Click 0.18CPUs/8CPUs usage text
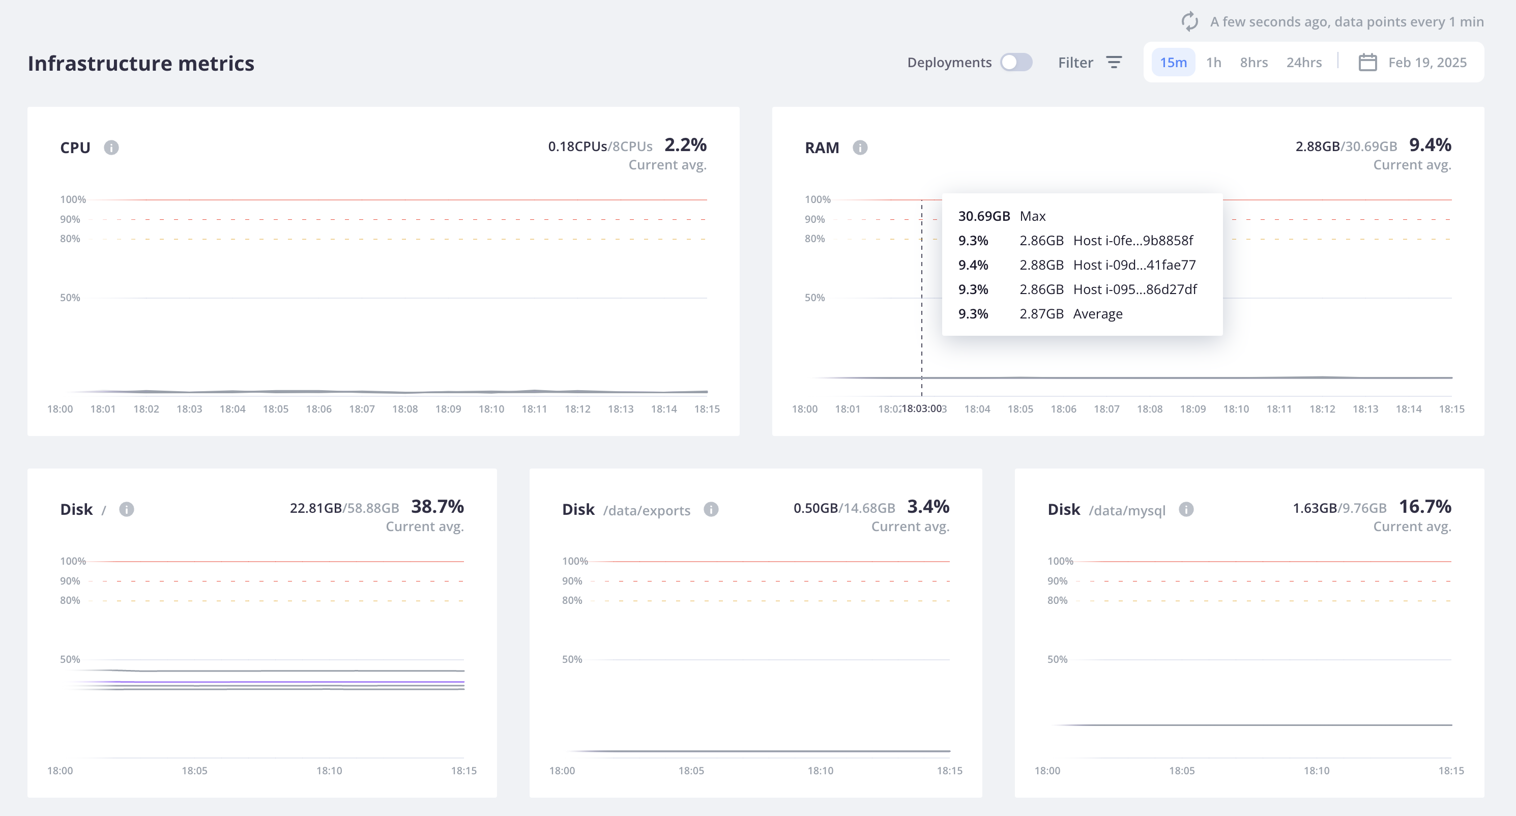 [600, 147]
